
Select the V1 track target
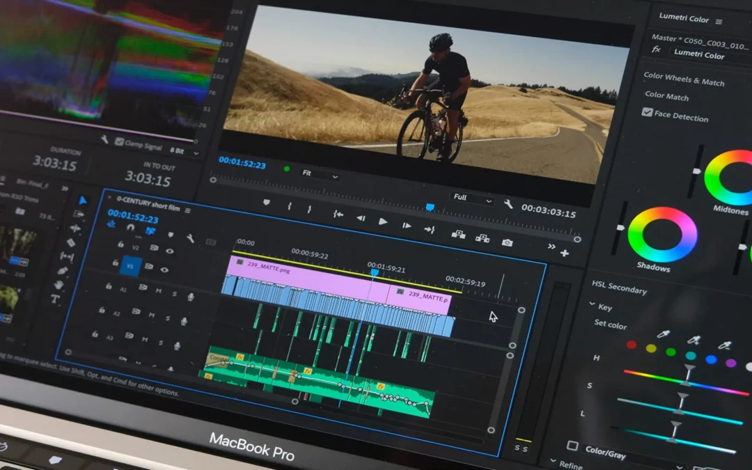[x=130, y=266]
